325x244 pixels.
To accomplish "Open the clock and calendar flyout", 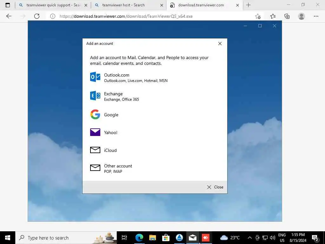I will [x=298, y=238].
